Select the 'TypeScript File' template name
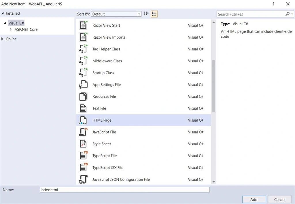295x204 pixels. click(x=104, y=156)
